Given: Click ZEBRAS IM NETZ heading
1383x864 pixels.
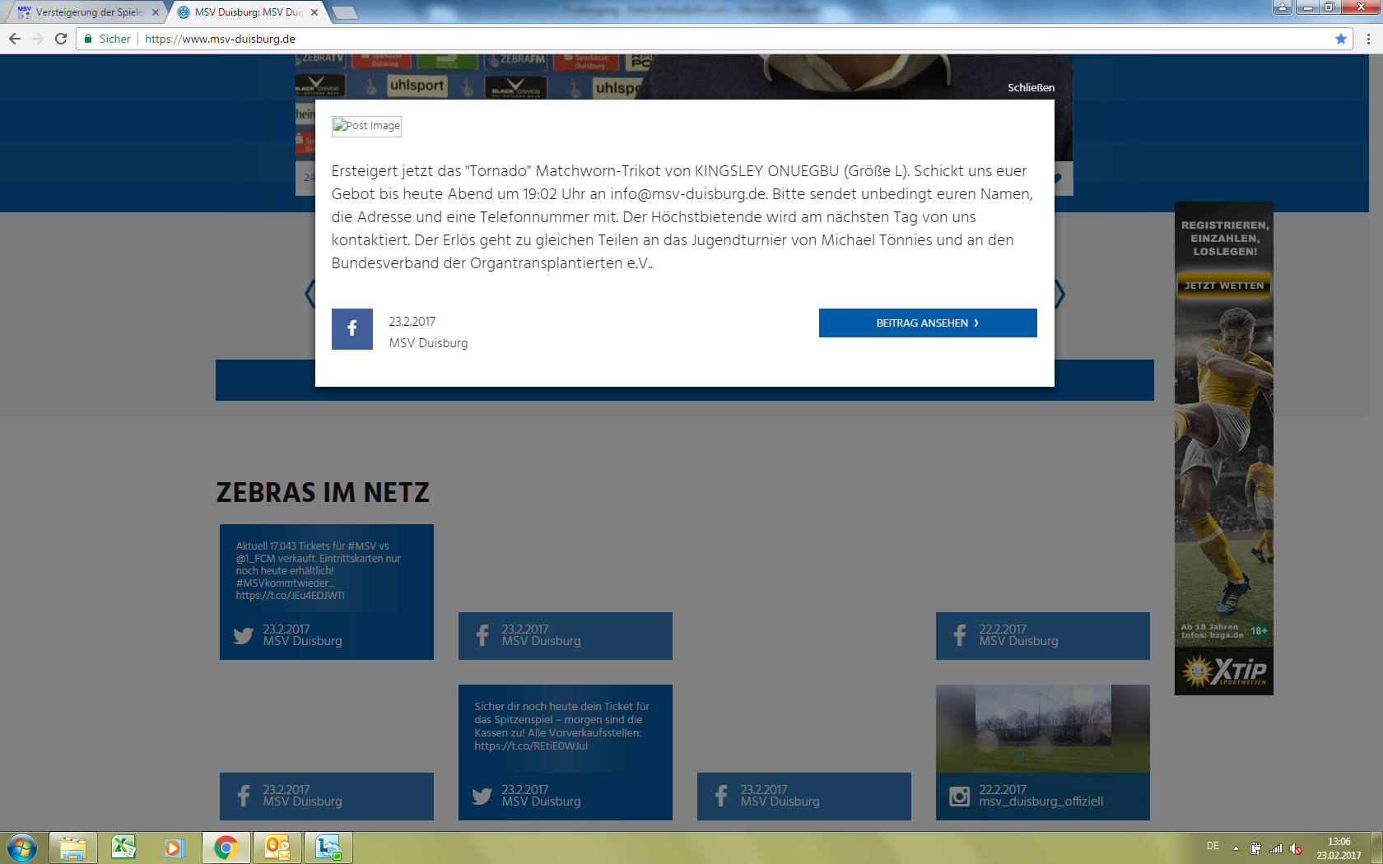Looking at the screenshot, I should [323, 492].
